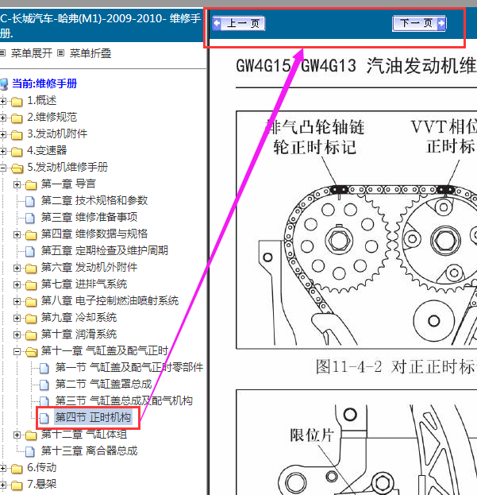Image resolution: width=477 pixels, height=495 pixels.
Task: Expand the 第四章 维修数据与规格 node
Action: coord(17,235)
